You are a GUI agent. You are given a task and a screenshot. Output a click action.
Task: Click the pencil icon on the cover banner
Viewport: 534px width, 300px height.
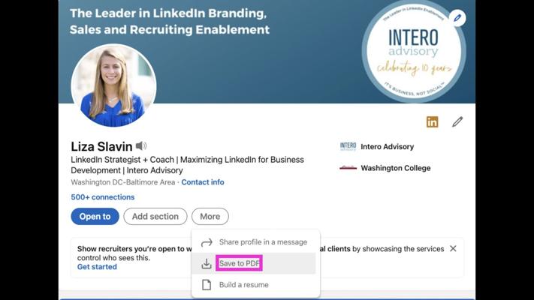click(457, 17)
